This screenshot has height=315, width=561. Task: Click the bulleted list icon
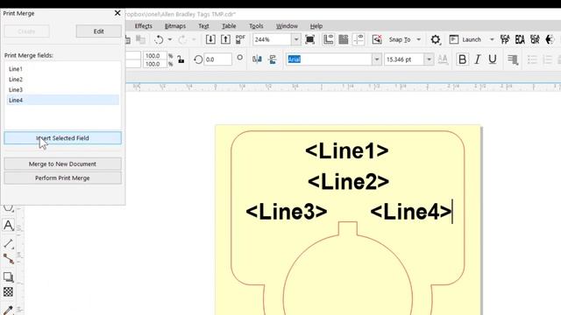tap(532, 59)
